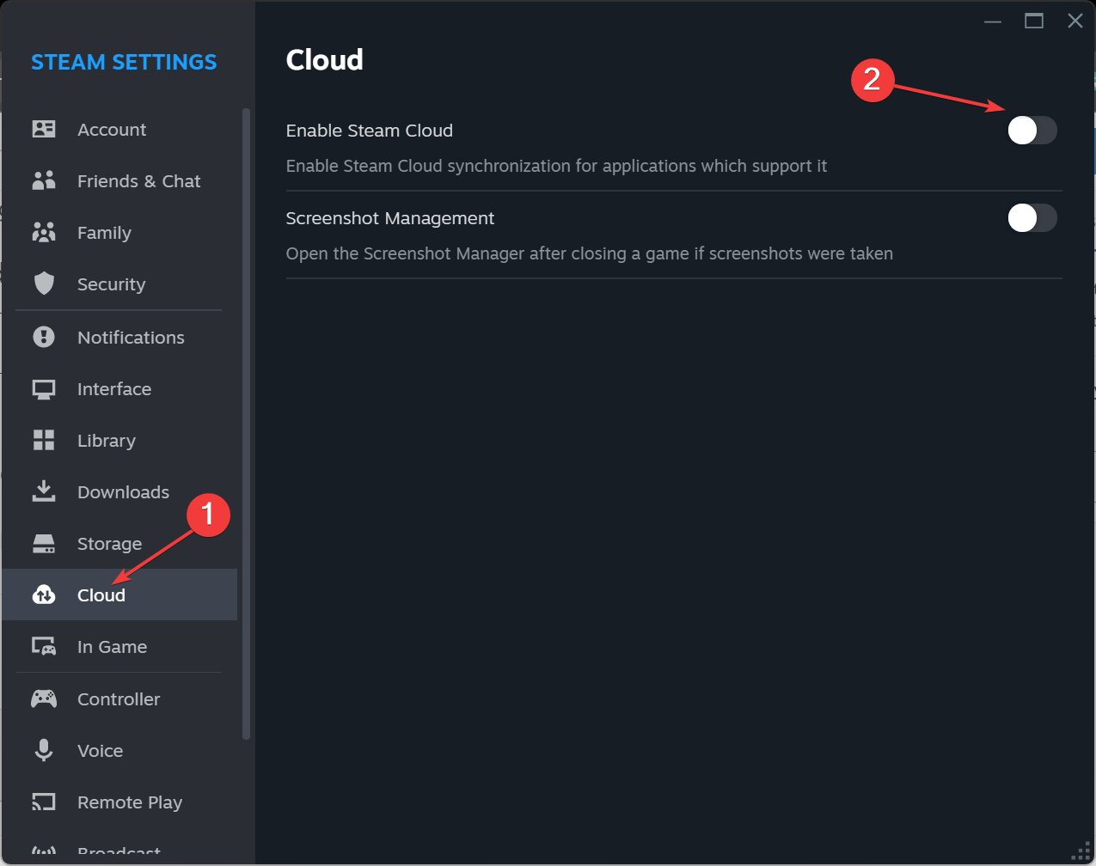This screenshot has width=1096, height=866.
Task: Select the In Game settings entry
Action: click(x=113, y=646)
